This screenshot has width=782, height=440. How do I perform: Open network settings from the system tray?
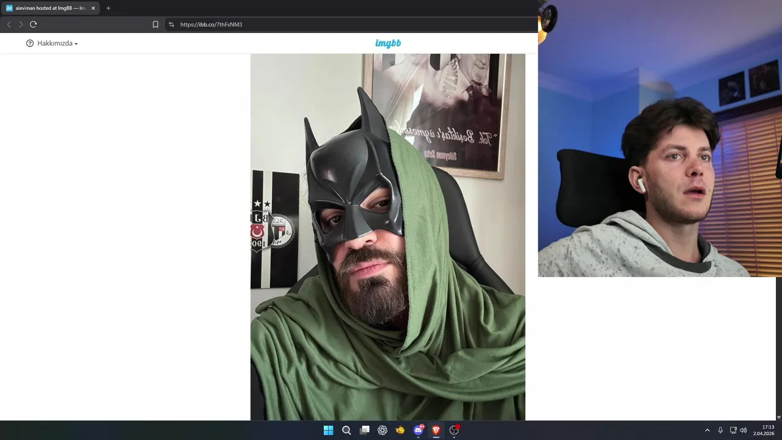coord(733,430)
